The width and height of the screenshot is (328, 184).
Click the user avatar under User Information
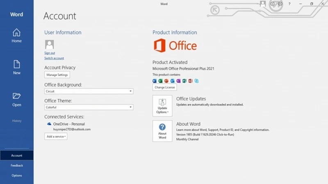click(49, 44)
